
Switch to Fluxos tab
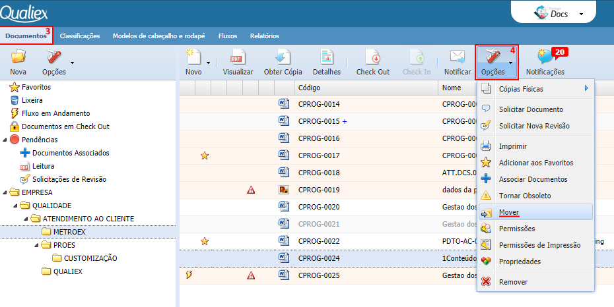pos(228,36)
